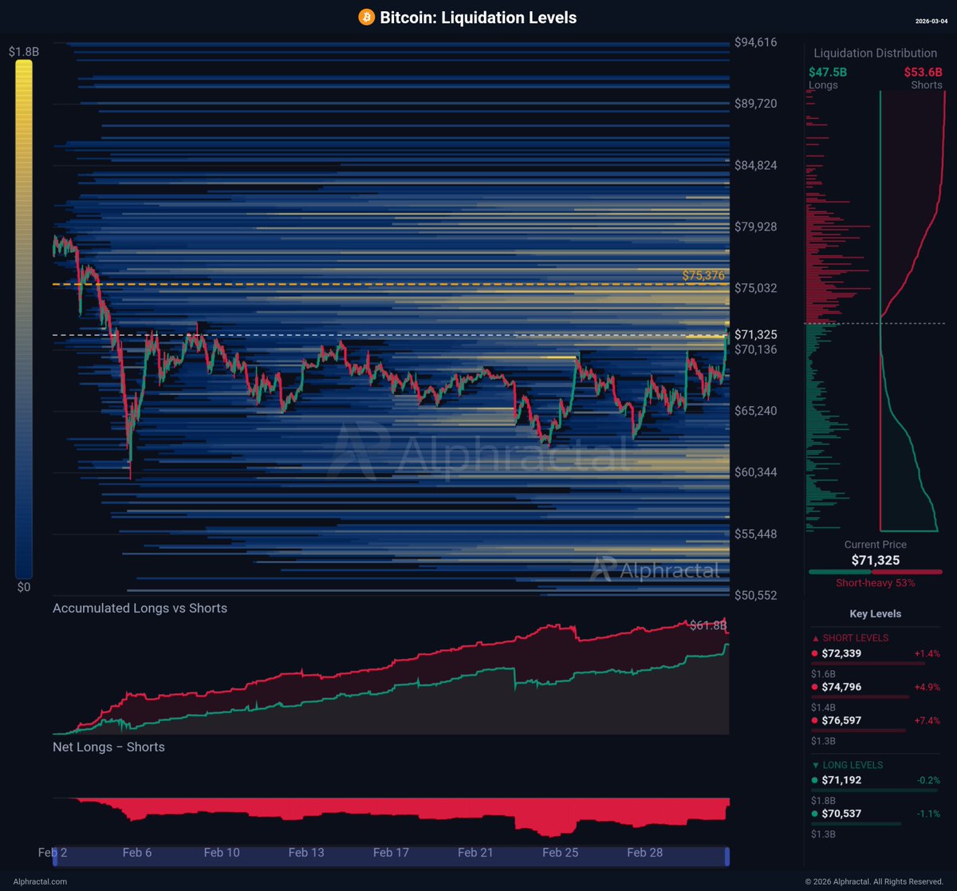The width and height of the screenshot is (957, 891).
Task: Click the +4.9% short level change
Action: [x=927, y=687]
